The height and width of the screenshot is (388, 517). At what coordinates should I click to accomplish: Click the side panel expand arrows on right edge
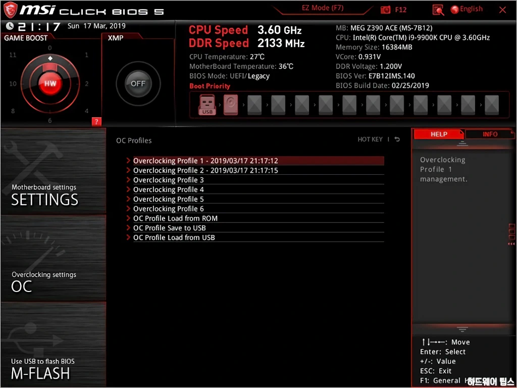point(511,244)
